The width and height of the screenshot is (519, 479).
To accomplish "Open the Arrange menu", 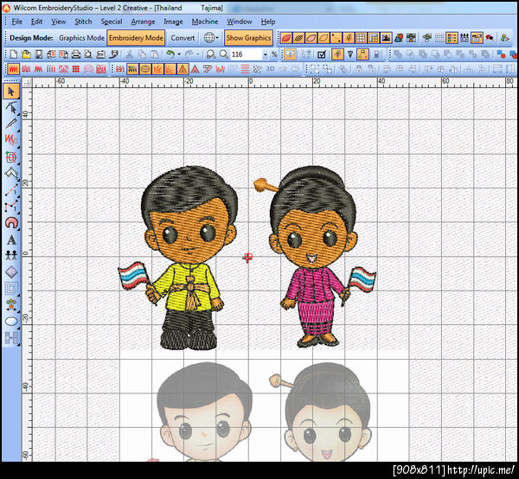I will (143, 22).
